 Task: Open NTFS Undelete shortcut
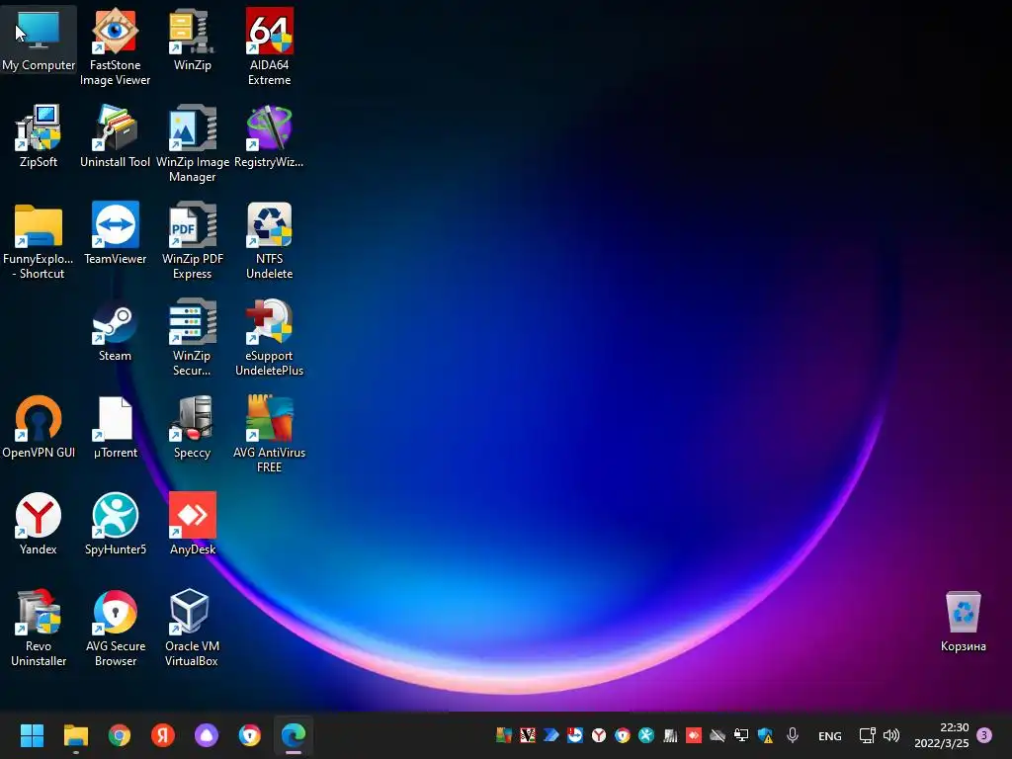(x=269, y=240)
